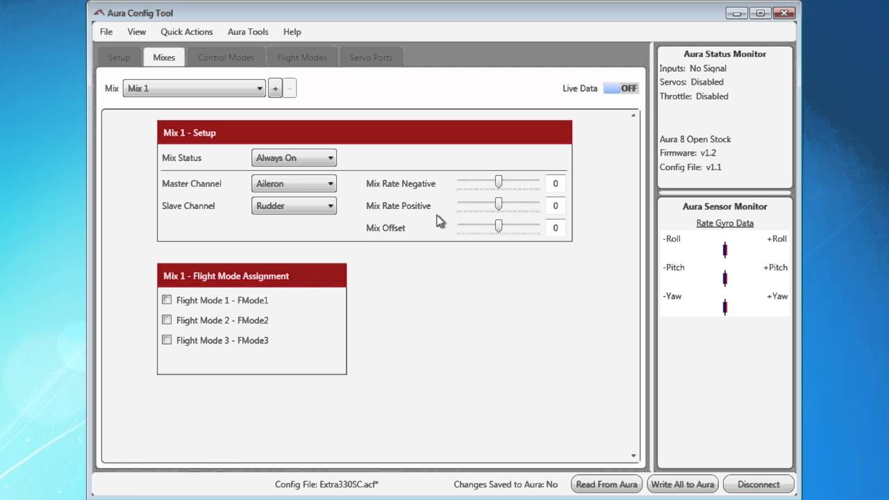Image resolution: width=889 pixels, height=500 pixels.
Task: Open the Help menu
Action: [292, 32]
